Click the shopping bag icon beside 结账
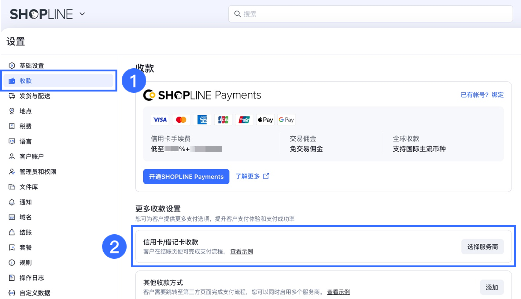Image resolution: width=521 pixels, height=299 pixels. 12,232
